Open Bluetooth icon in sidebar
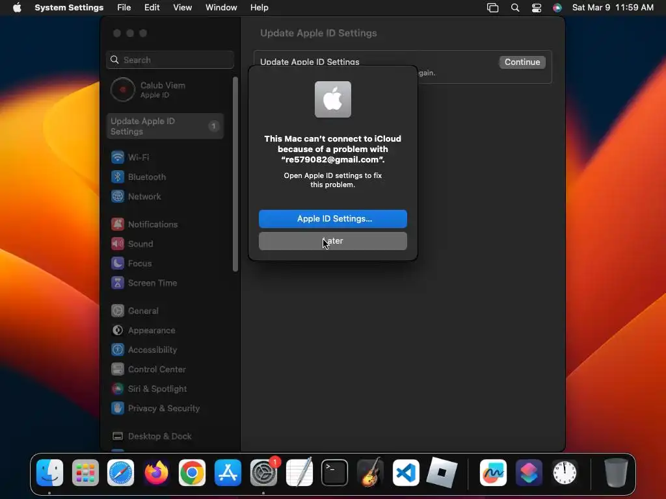 coord(118,177)
